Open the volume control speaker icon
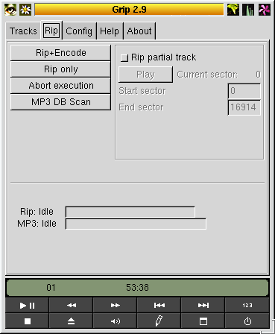The image size is (275, 334). 115,321
